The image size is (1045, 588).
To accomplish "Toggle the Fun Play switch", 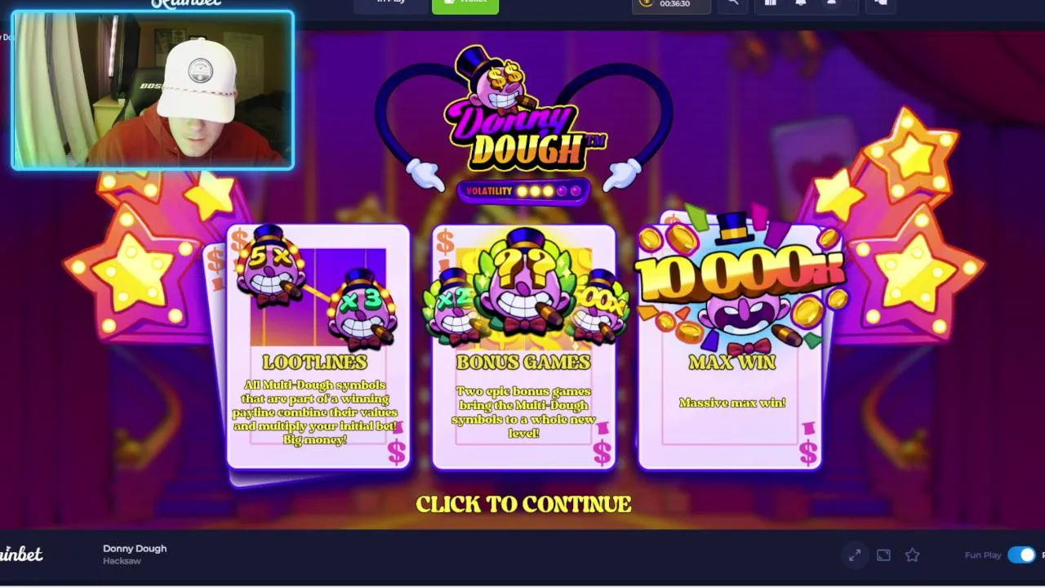I will click(x=1021, y=555).
